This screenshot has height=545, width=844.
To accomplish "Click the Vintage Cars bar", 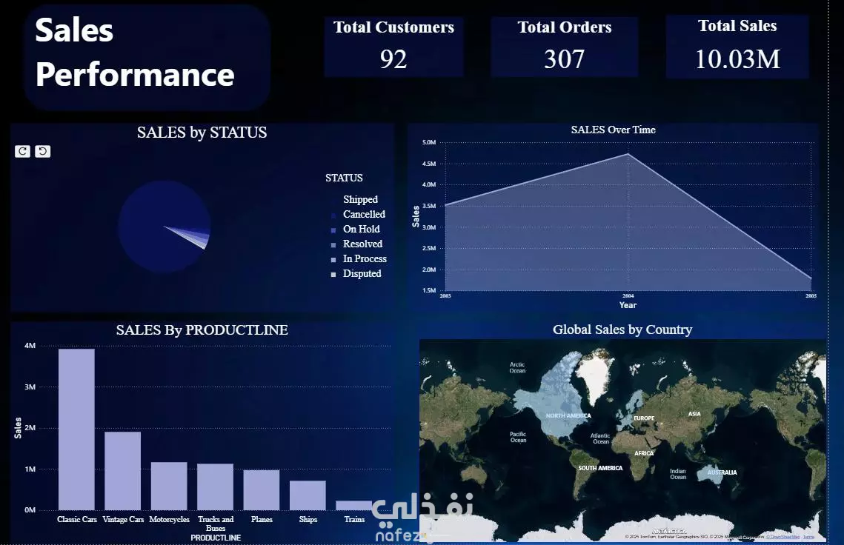I will tap(123, 471).
